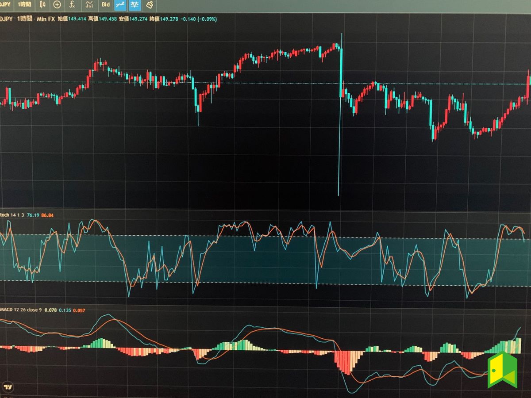The width and height of the screenshot is (531, 398).
Task: Click the paintbrush icon in the toolbar
Action: pos(150,5)
